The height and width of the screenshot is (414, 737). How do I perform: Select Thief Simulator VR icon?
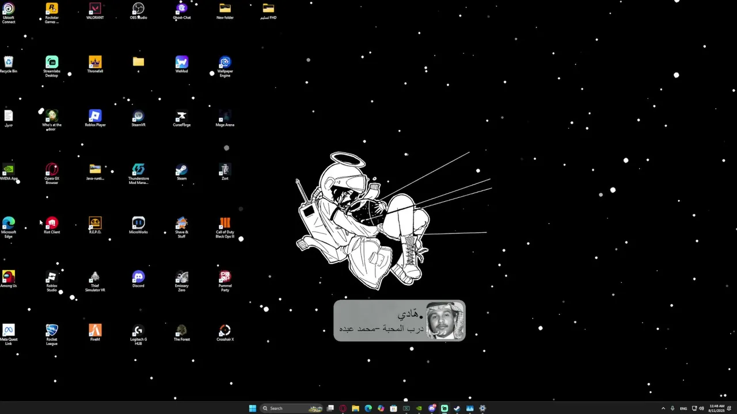click(x=95, y=281)
